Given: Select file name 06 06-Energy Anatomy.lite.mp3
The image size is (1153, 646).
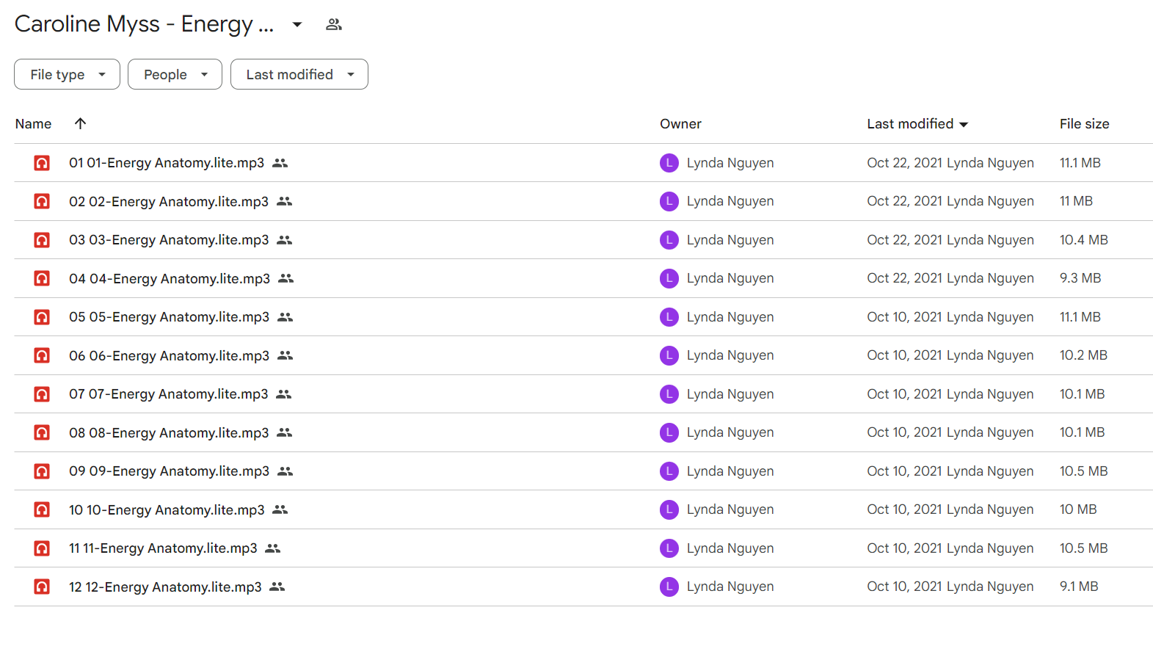Looking at the screenshot, I should (170, 355).
